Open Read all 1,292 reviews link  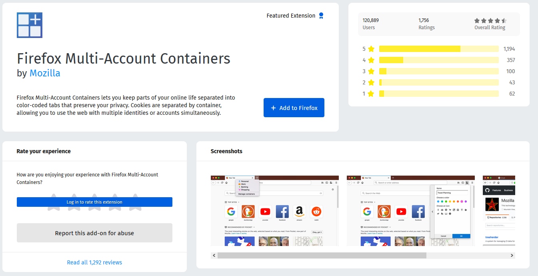pyautogui.click(x=94, y=262)
